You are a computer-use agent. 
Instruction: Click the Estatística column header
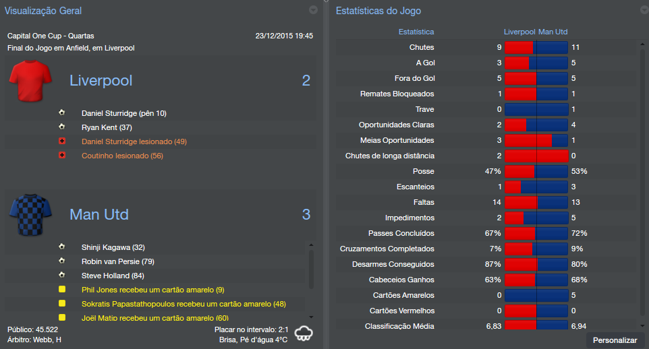416,32
